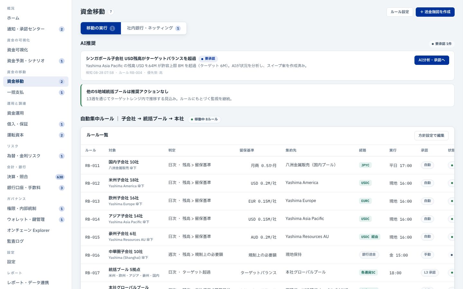This screenshot has height=289, width=463.
Task: Click rule ID RB-012
Action: pyautogui.click(x=92, y=183)
